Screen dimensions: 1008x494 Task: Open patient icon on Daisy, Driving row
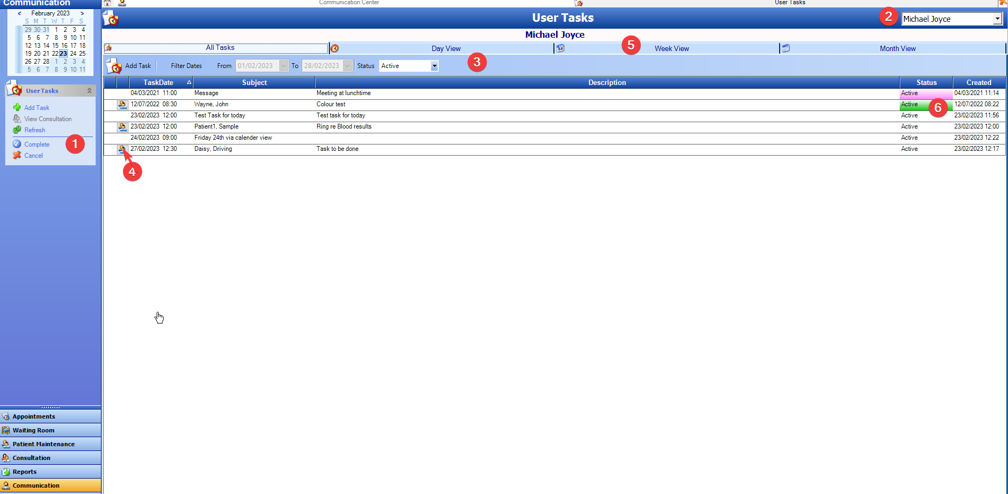point(122,149)
